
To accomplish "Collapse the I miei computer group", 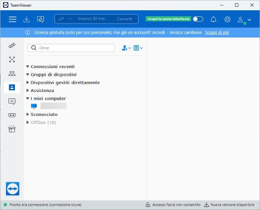I will pyautogui.click(x=28, y=98).
